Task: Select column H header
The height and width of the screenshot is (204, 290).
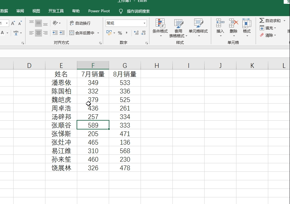Action: [157, 65]
